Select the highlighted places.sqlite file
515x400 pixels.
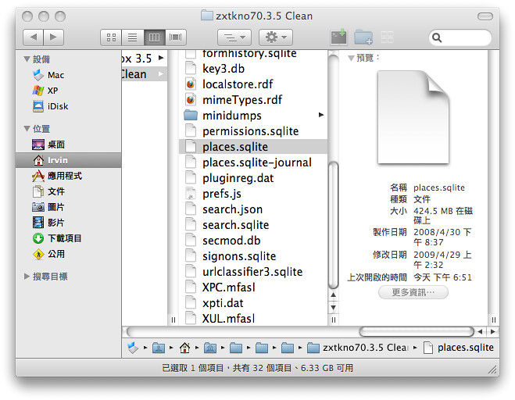coord(253,146)
